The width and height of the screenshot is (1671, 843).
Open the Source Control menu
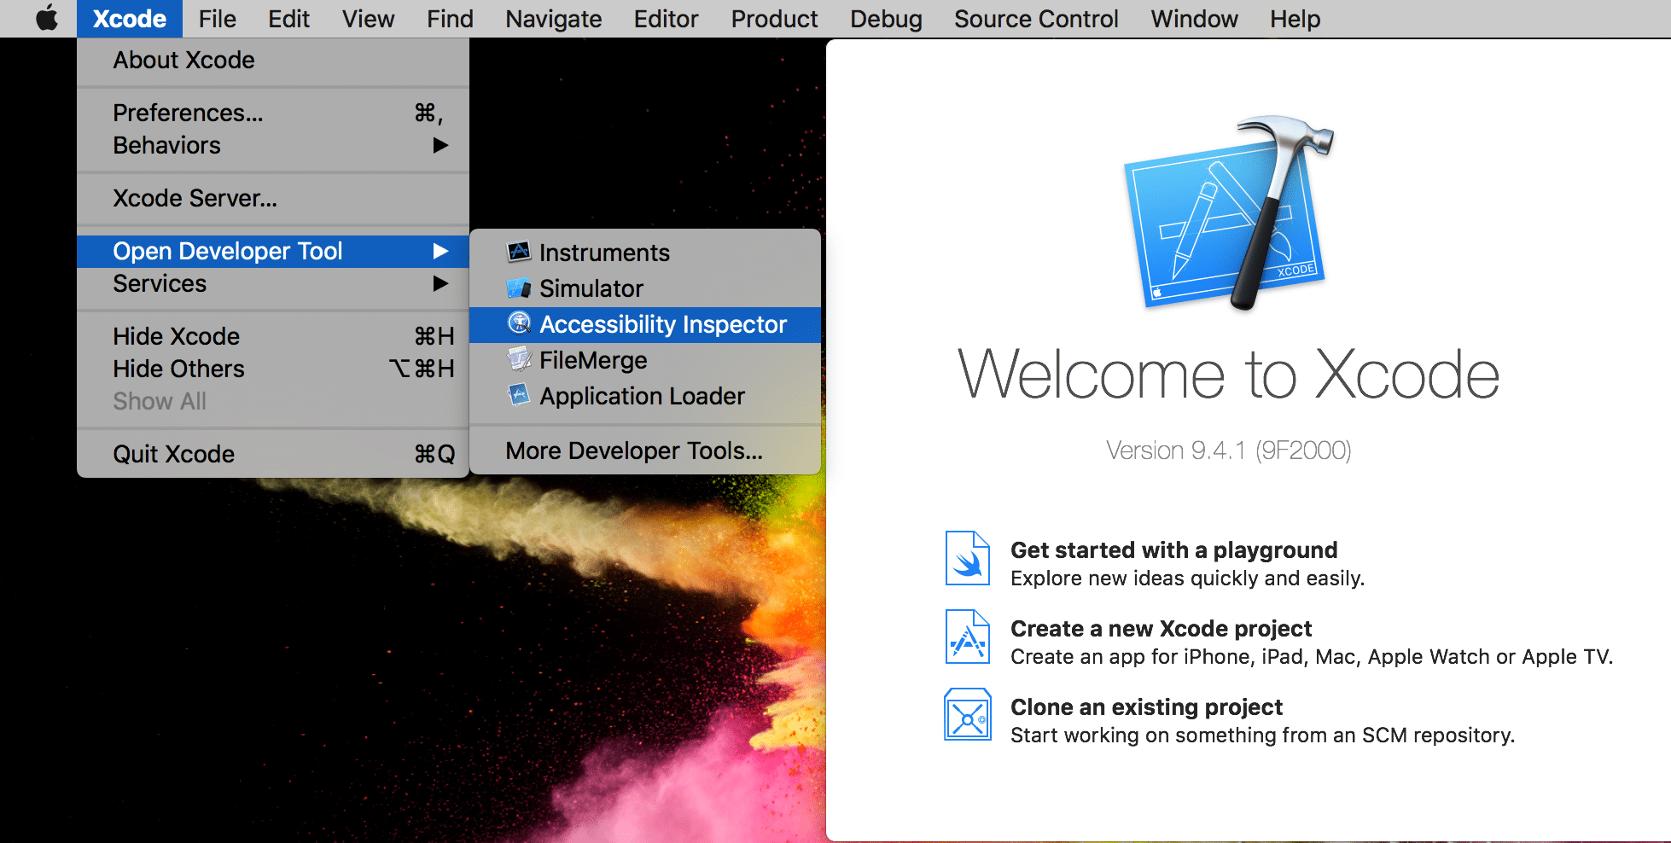pos(1034,18)
